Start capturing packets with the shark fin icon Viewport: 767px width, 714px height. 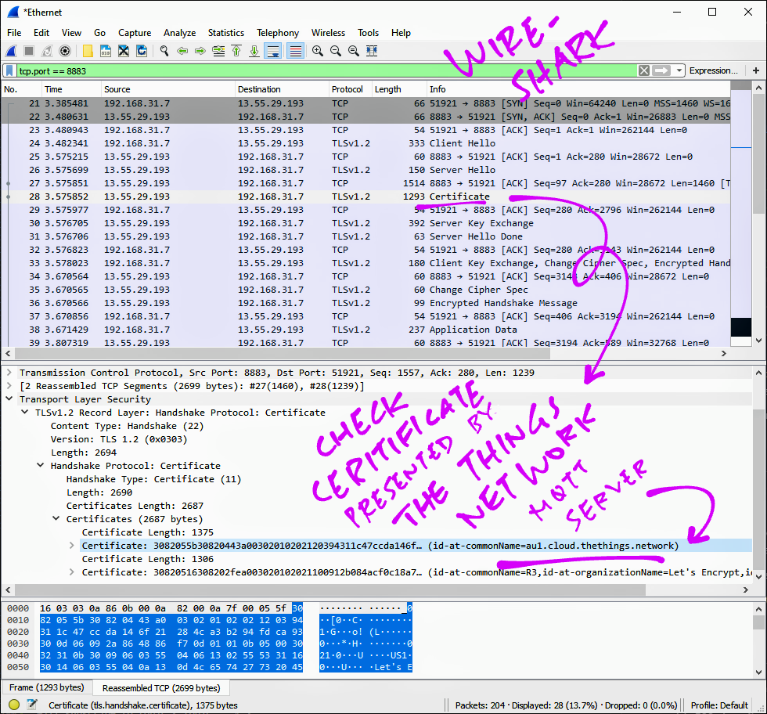pyautogui.click(x=11, y=51)
